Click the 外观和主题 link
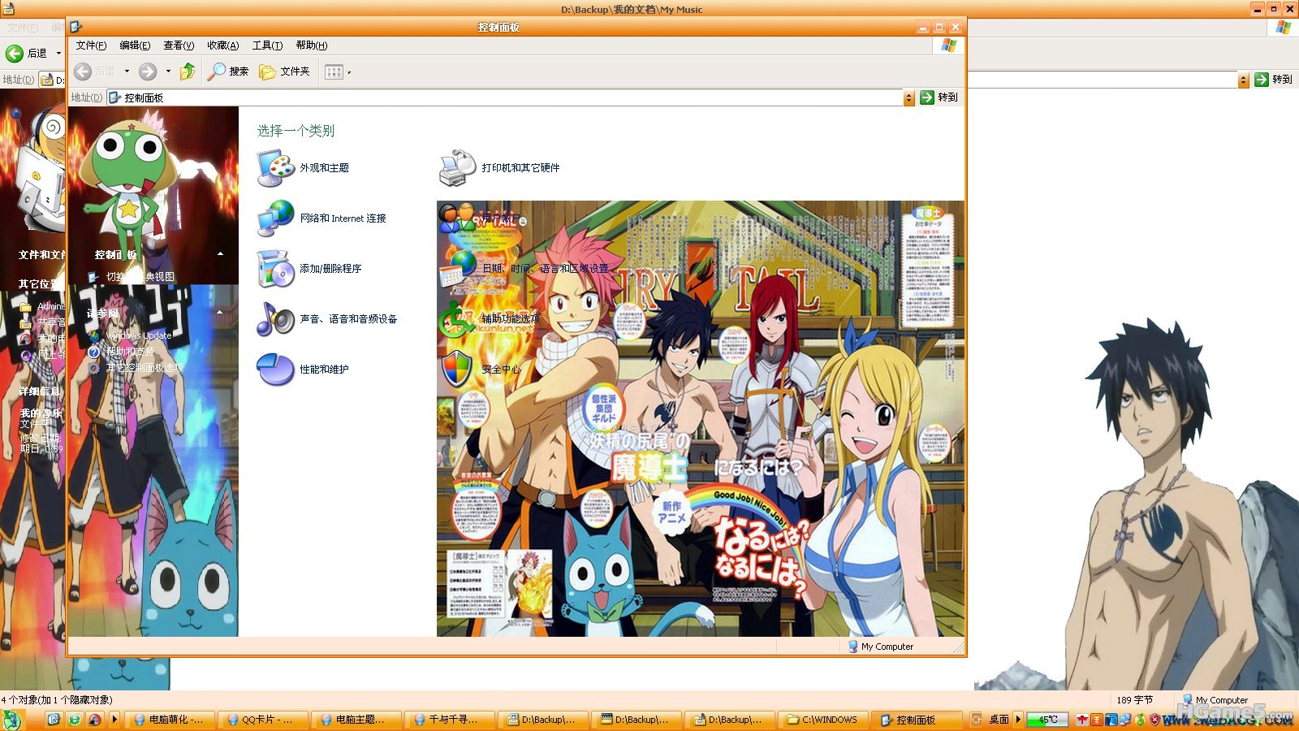 (325, 168)
